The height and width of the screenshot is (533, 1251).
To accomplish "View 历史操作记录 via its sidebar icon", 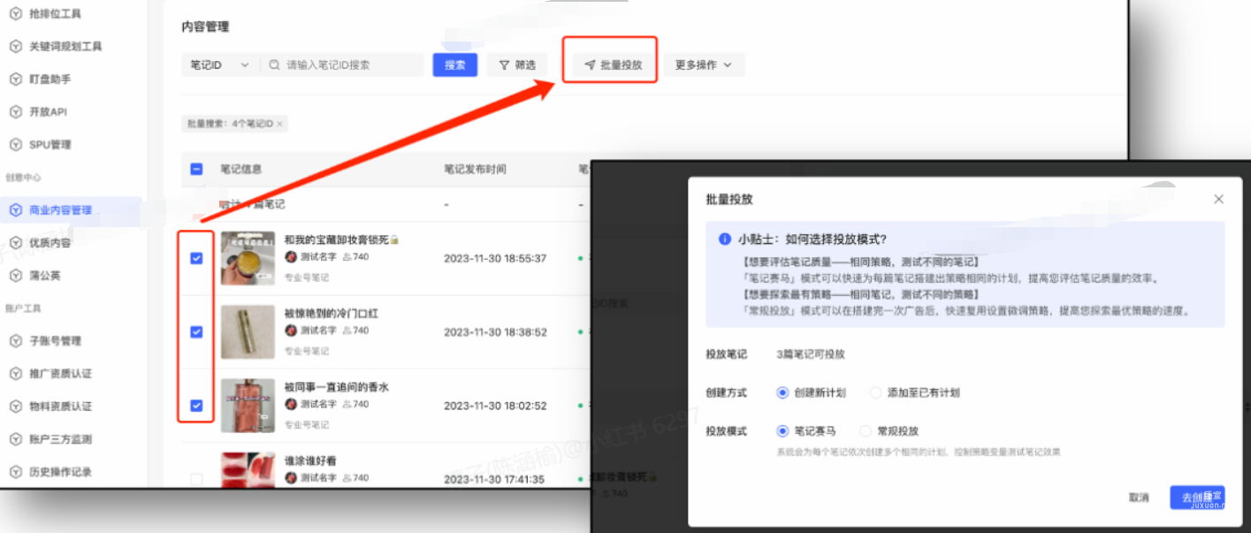I will [x=15, y=471].
